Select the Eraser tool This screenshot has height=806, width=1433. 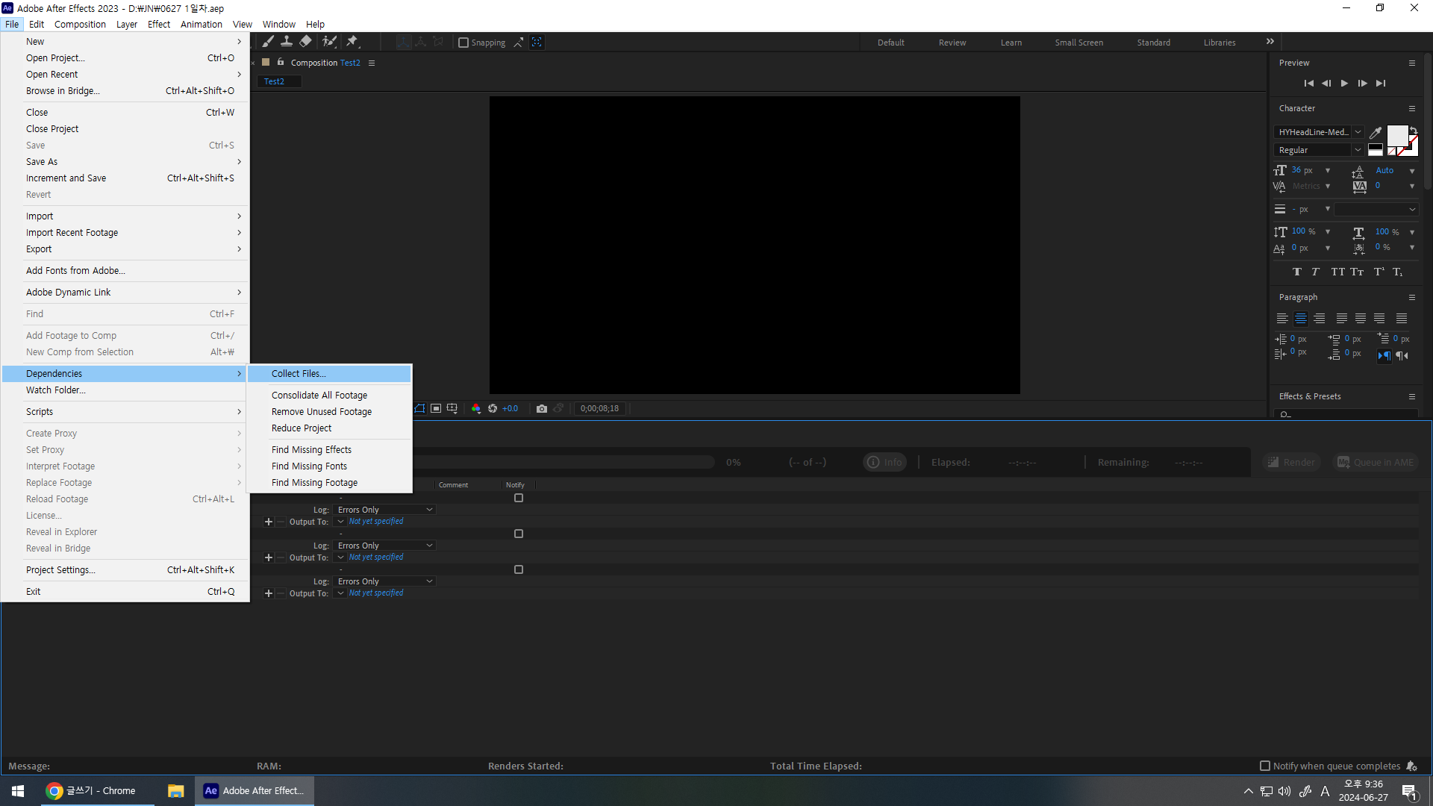[x=306, y=42]
